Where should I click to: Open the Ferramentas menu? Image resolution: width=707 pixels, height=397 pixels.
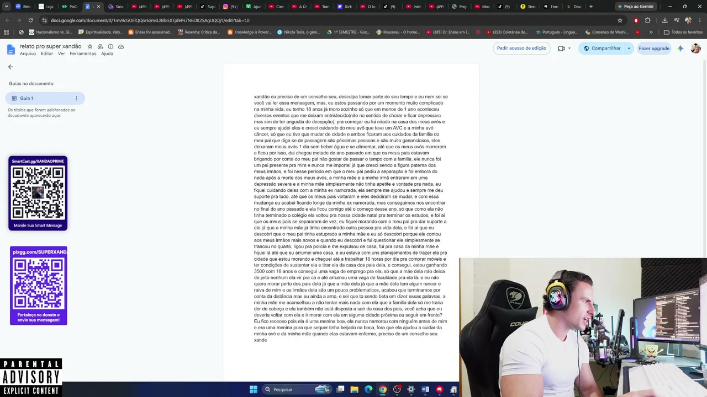[83, 53]
